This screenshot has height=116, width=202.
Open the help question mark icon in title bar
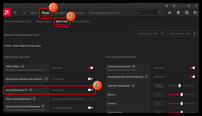click(174, 6)
